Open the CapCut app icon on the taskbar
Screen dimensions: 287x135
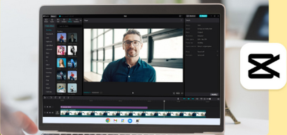138,121
